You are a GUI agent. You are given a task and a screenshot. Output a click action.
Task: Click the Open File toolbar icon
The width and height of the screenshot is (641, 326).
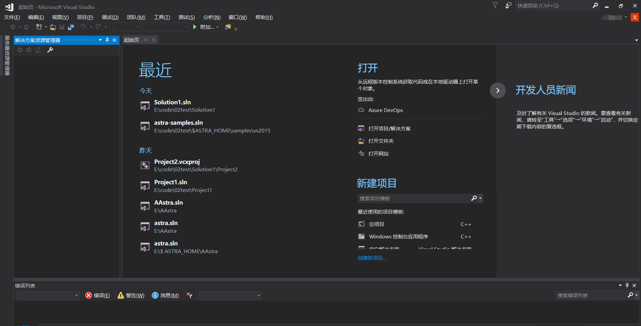coord(53,27)
